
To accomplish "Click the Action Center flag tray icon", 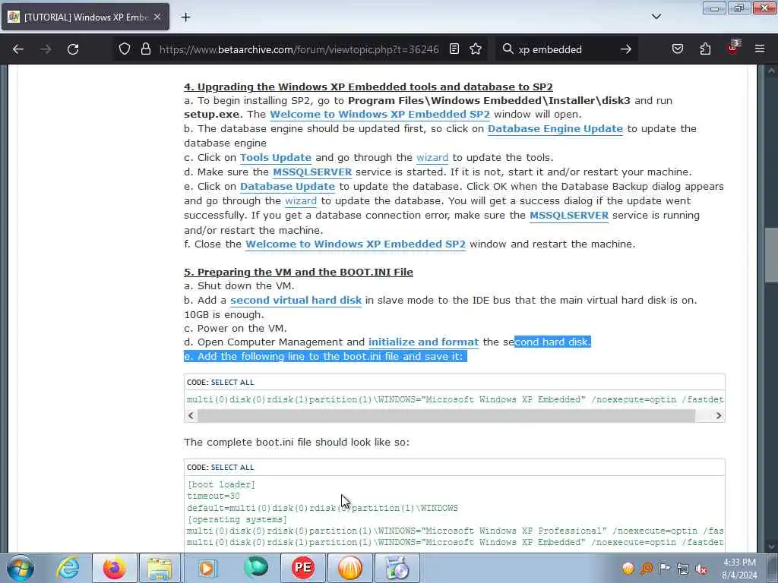I will 664,568.
